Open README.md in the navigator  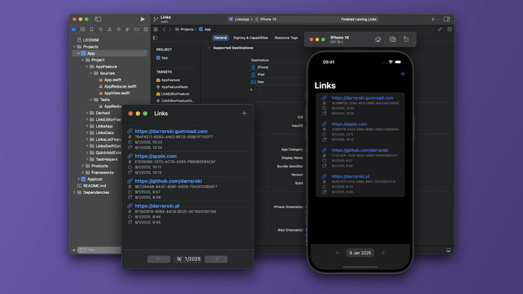click(94, 186)
